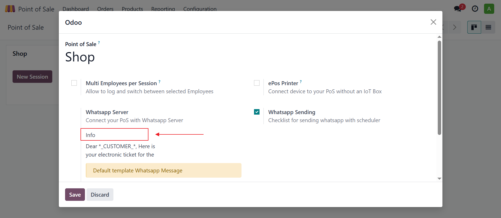Open the Configuration menu
This screenshot has height=218, width=501.
point(200,9)
